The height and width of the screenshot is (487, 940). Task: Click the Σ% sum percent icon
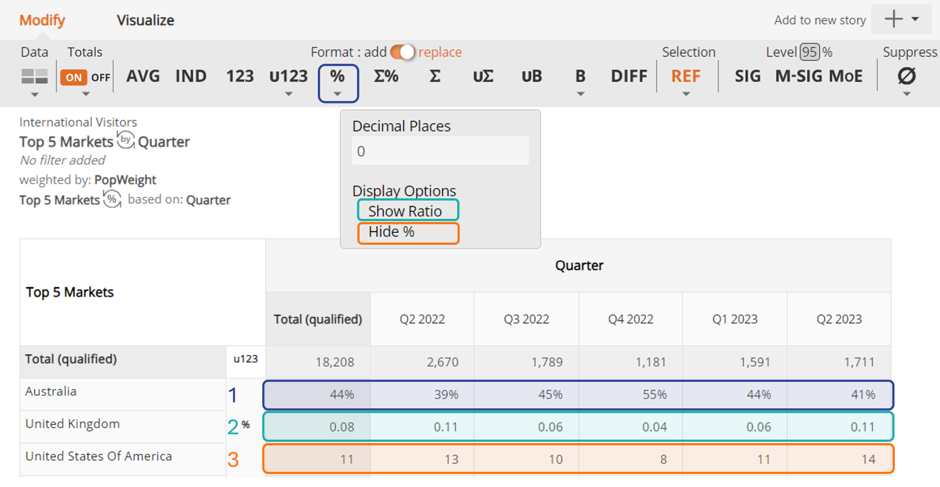386,76
